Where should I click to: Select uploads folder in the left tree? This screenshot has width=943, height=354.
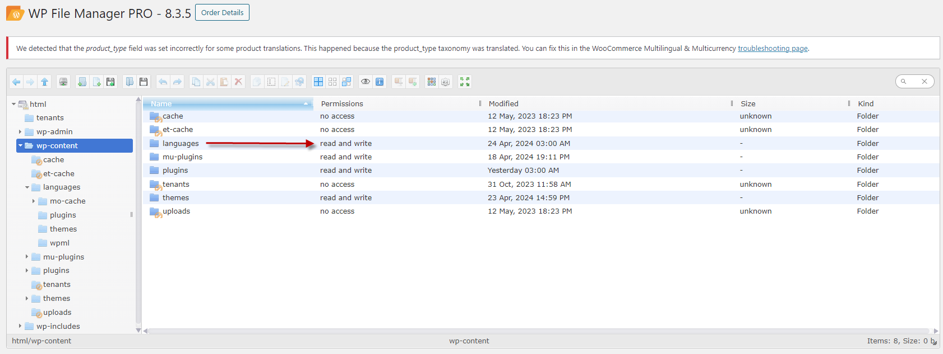pyautogui.click(x=57, y=313)
